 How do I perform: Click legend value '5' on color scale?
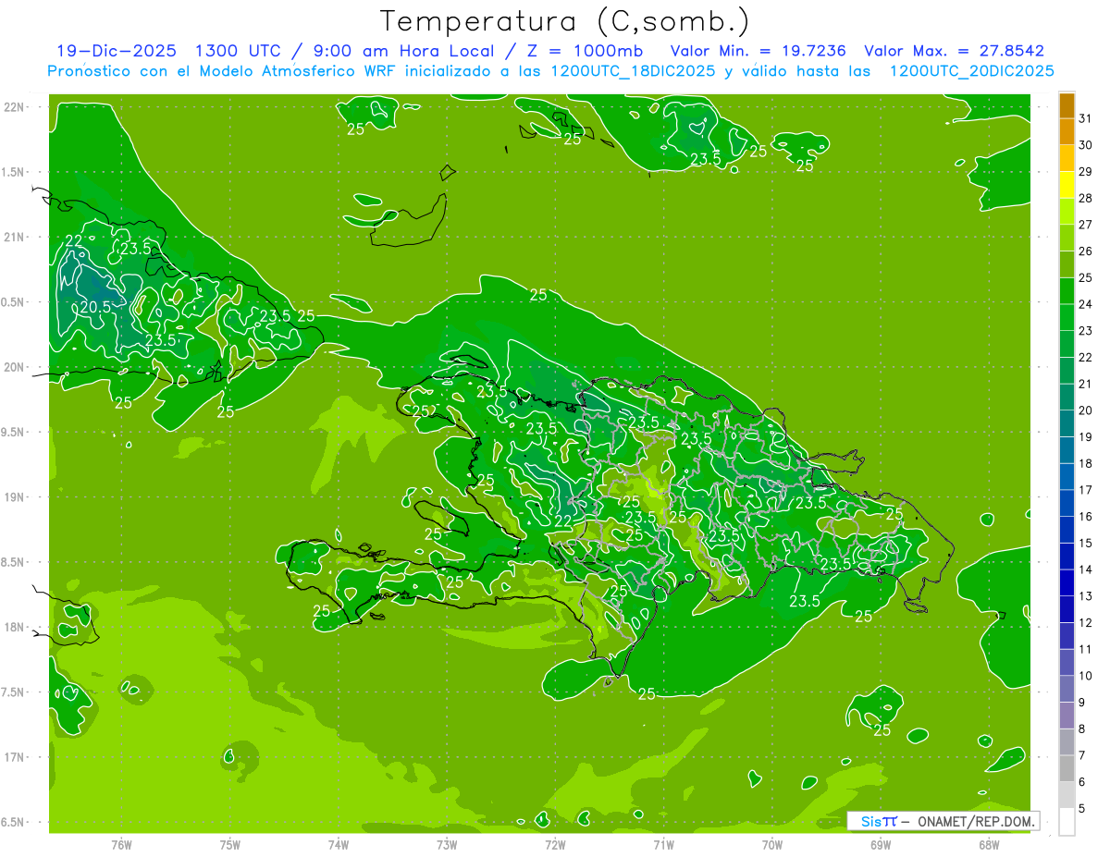pyautogui.click(x=1082, y=810)
